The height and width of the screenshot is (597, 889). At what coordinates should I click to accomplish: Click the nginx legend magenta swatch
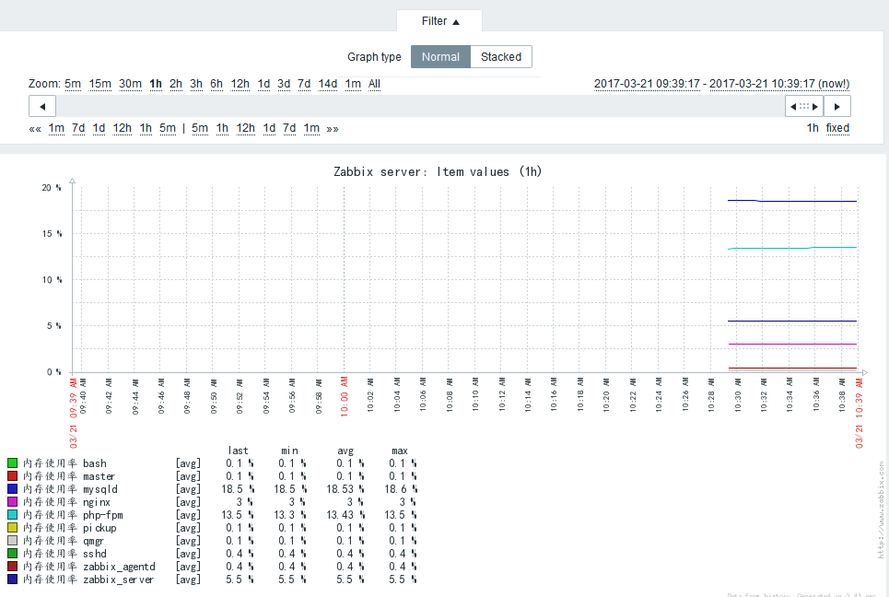tap(13, 502)
